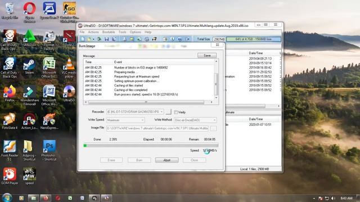Open Dota 2 desktop shortcut
This screenshot has height=202, width=360.
pyautogui.click(x=69, y=38)
